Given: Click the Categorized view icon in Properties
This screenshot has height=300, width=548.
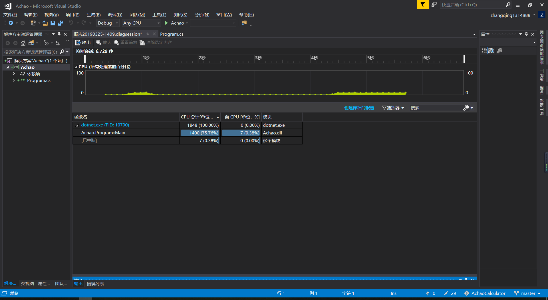Looking at the screenshot, I should click(484, 51).
